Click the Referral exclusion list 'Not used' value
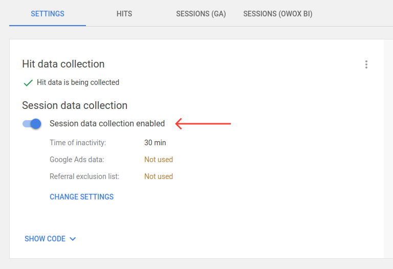Image resolution: width=393 pixels, height=269 pixels. (x=159, y=176)
